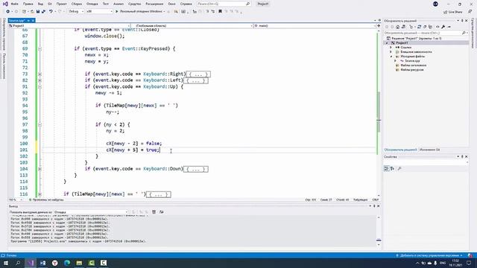Viewport: 477px width, 268px height.
Task: Select the Файлы ресурсов folder
Action: (412, 69)
